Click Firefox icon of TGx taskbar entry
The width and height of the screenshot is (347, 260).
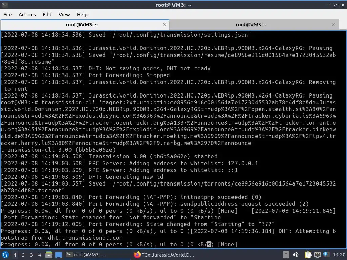pyautogui.click(x=137, y=255)
